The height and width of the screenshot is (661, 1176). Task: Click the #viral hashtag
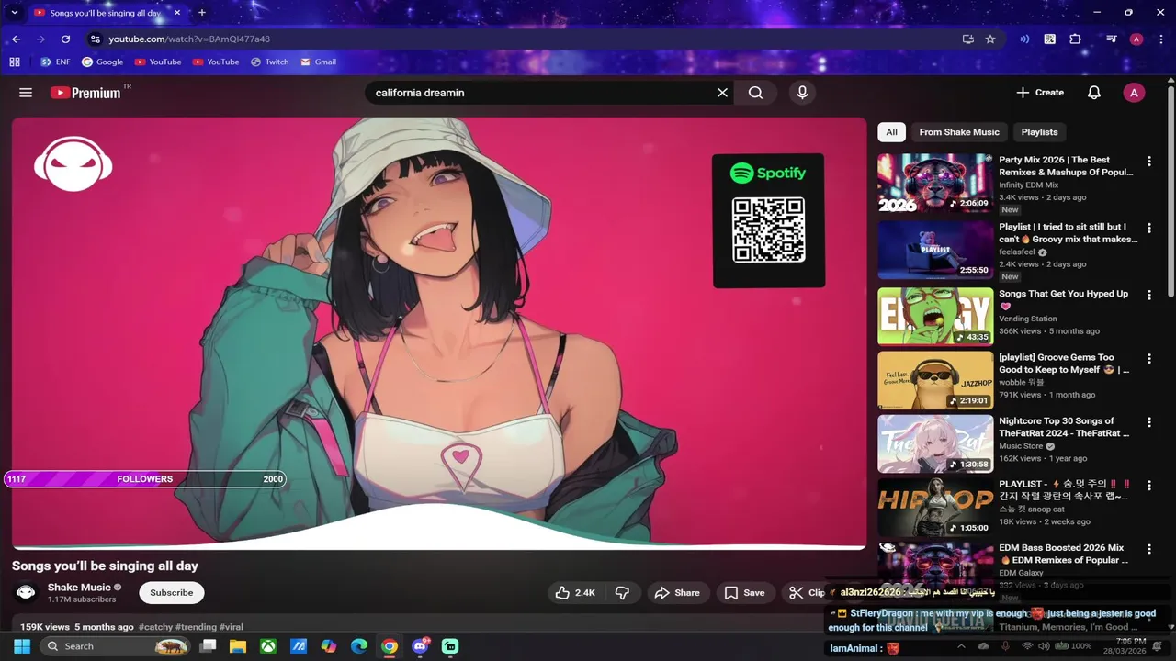(232, 627)
